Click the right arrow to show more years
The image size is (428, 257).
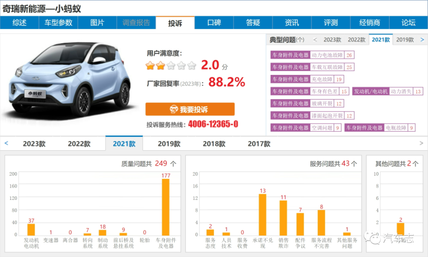[421, 144]
